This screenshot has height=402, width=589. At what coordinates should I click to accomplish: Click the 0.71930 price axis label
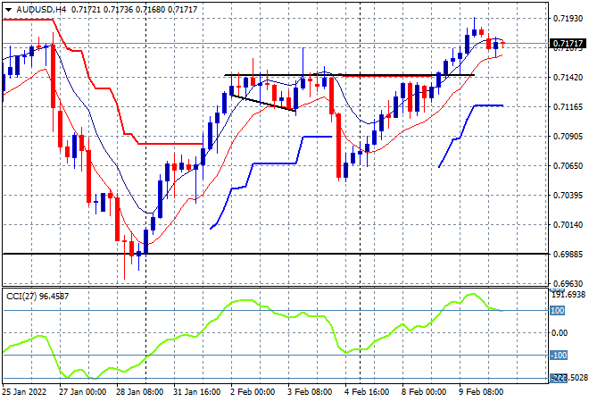tap(568, 19)
